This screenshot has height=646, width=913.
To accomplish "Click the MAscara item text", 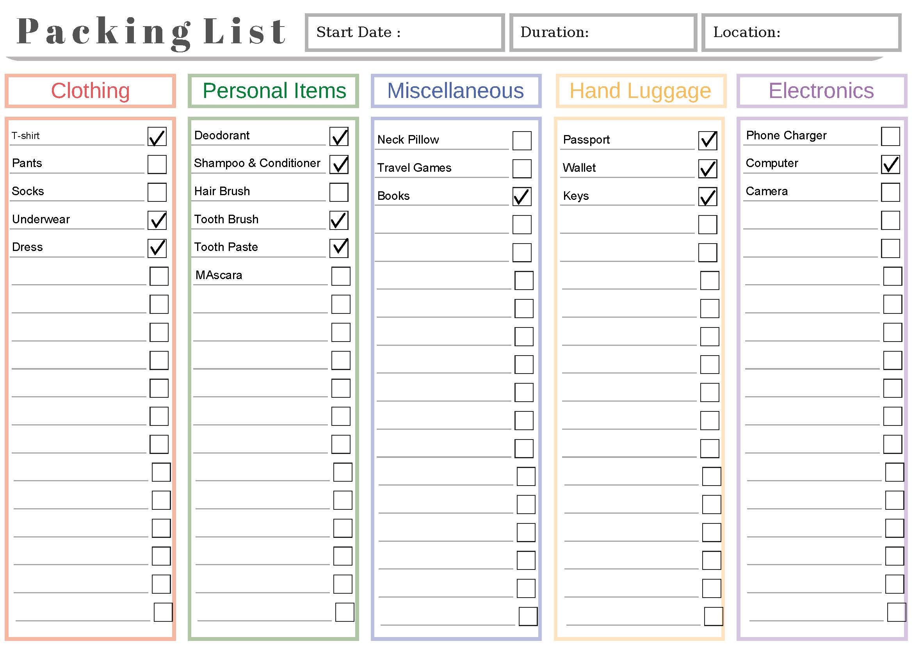I will pyautogui.click(x=219, y=275).
